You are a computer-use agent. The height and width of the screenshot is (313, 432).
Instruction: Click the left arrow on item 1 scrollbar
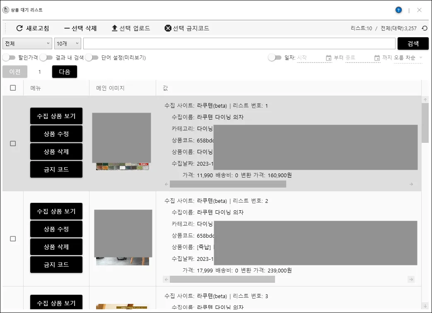(167, 184)
